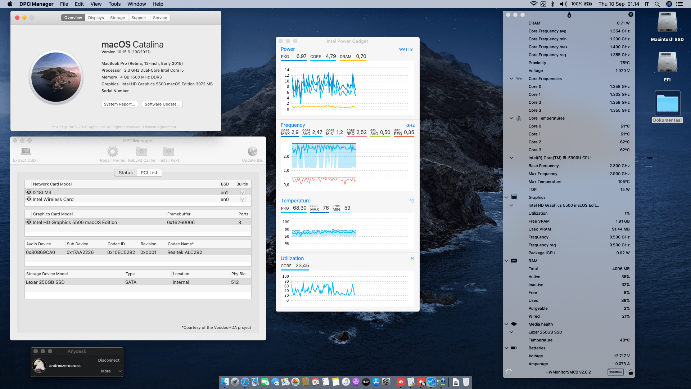
Task: Switch to the Service tab
Action: pyautogui.click(x=160, y=18)
